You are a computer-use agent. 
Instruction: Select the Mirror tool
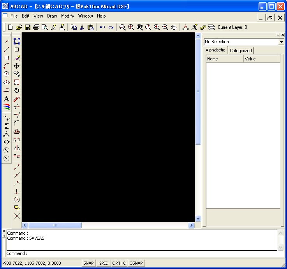[17, 148]
